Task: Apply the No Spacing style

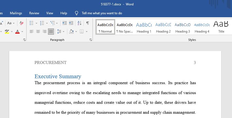Action: pos(124,27)
